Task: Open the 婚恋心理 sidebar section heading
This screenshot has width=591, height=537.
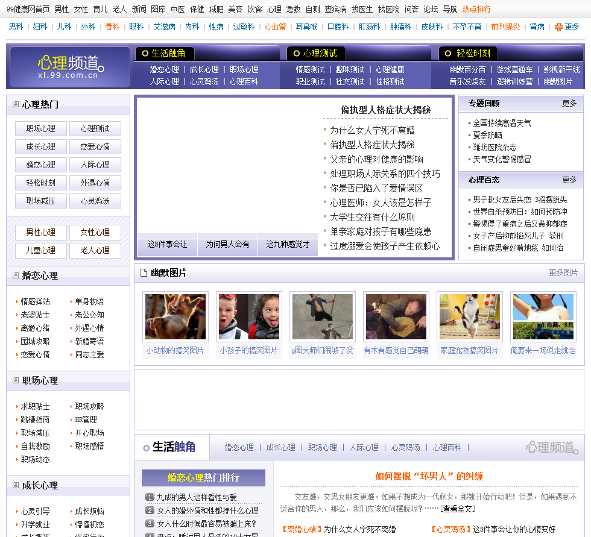Action: [x=40, y=275]
